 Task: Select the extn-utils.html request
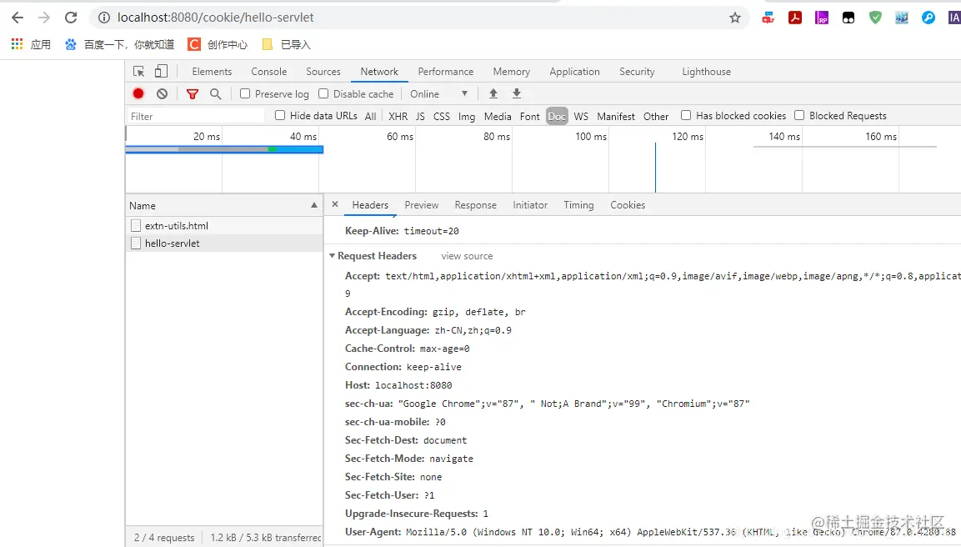224,226
